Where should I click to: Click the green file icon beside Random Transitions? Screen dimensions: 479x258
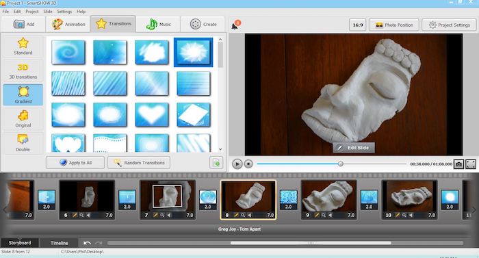click(216, 163)
